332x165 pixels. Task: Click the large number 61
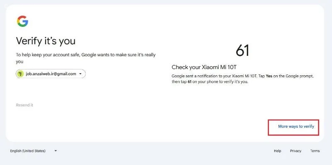coord(242,50)
